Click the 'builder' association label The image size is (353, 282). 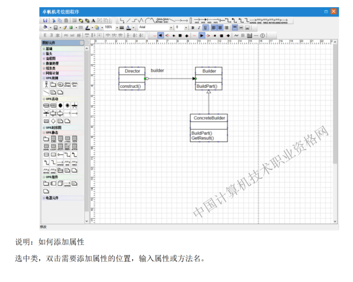point(157,70)
